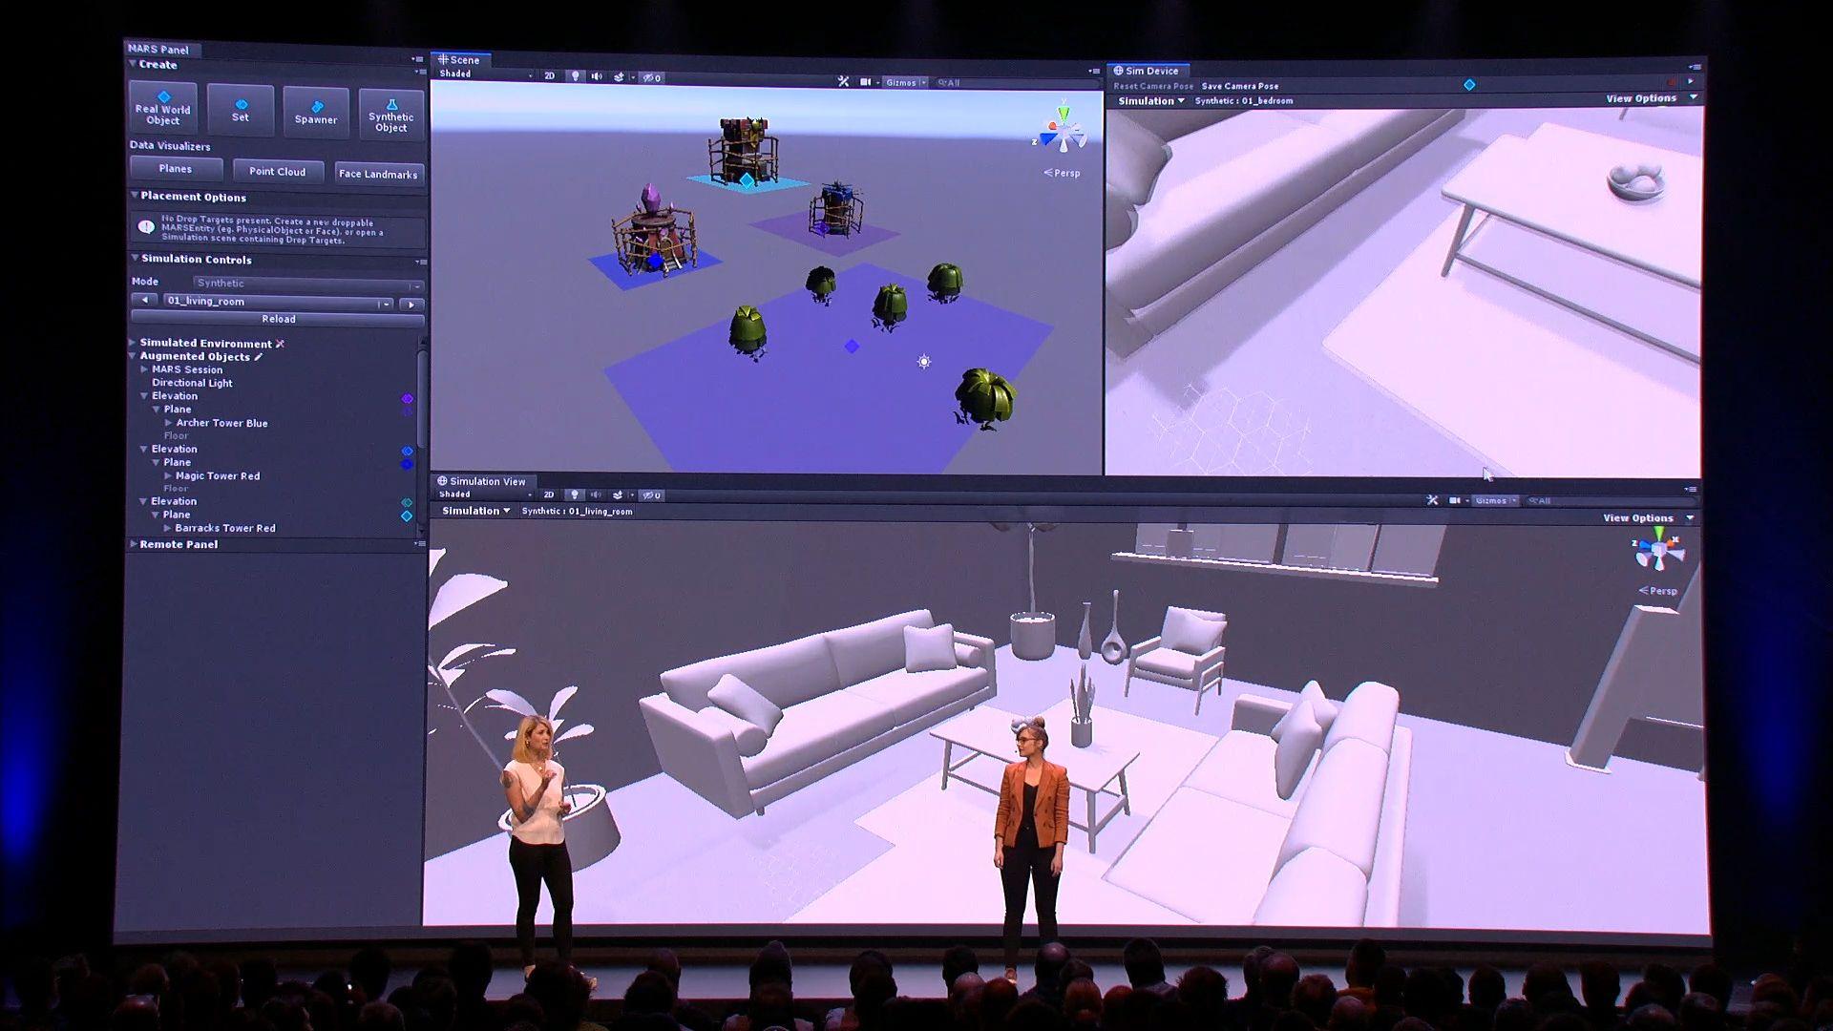
Task: Toggle visibility of Barracks Tower Red layer
Action: (x=411, y=529)
